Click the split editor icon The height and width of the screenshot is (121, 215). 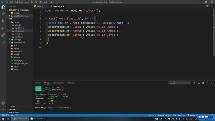pos(207,6)
